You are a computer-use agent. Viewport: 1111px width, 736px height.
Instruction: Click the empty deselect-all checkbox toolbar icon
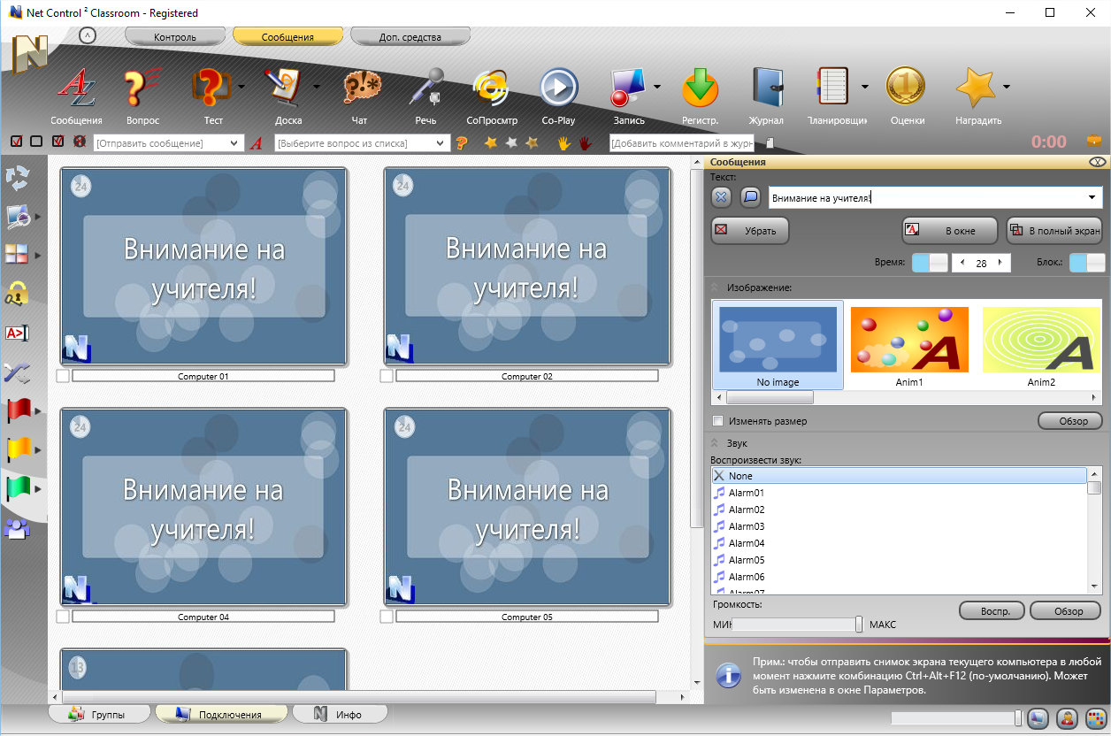[36, 142]
